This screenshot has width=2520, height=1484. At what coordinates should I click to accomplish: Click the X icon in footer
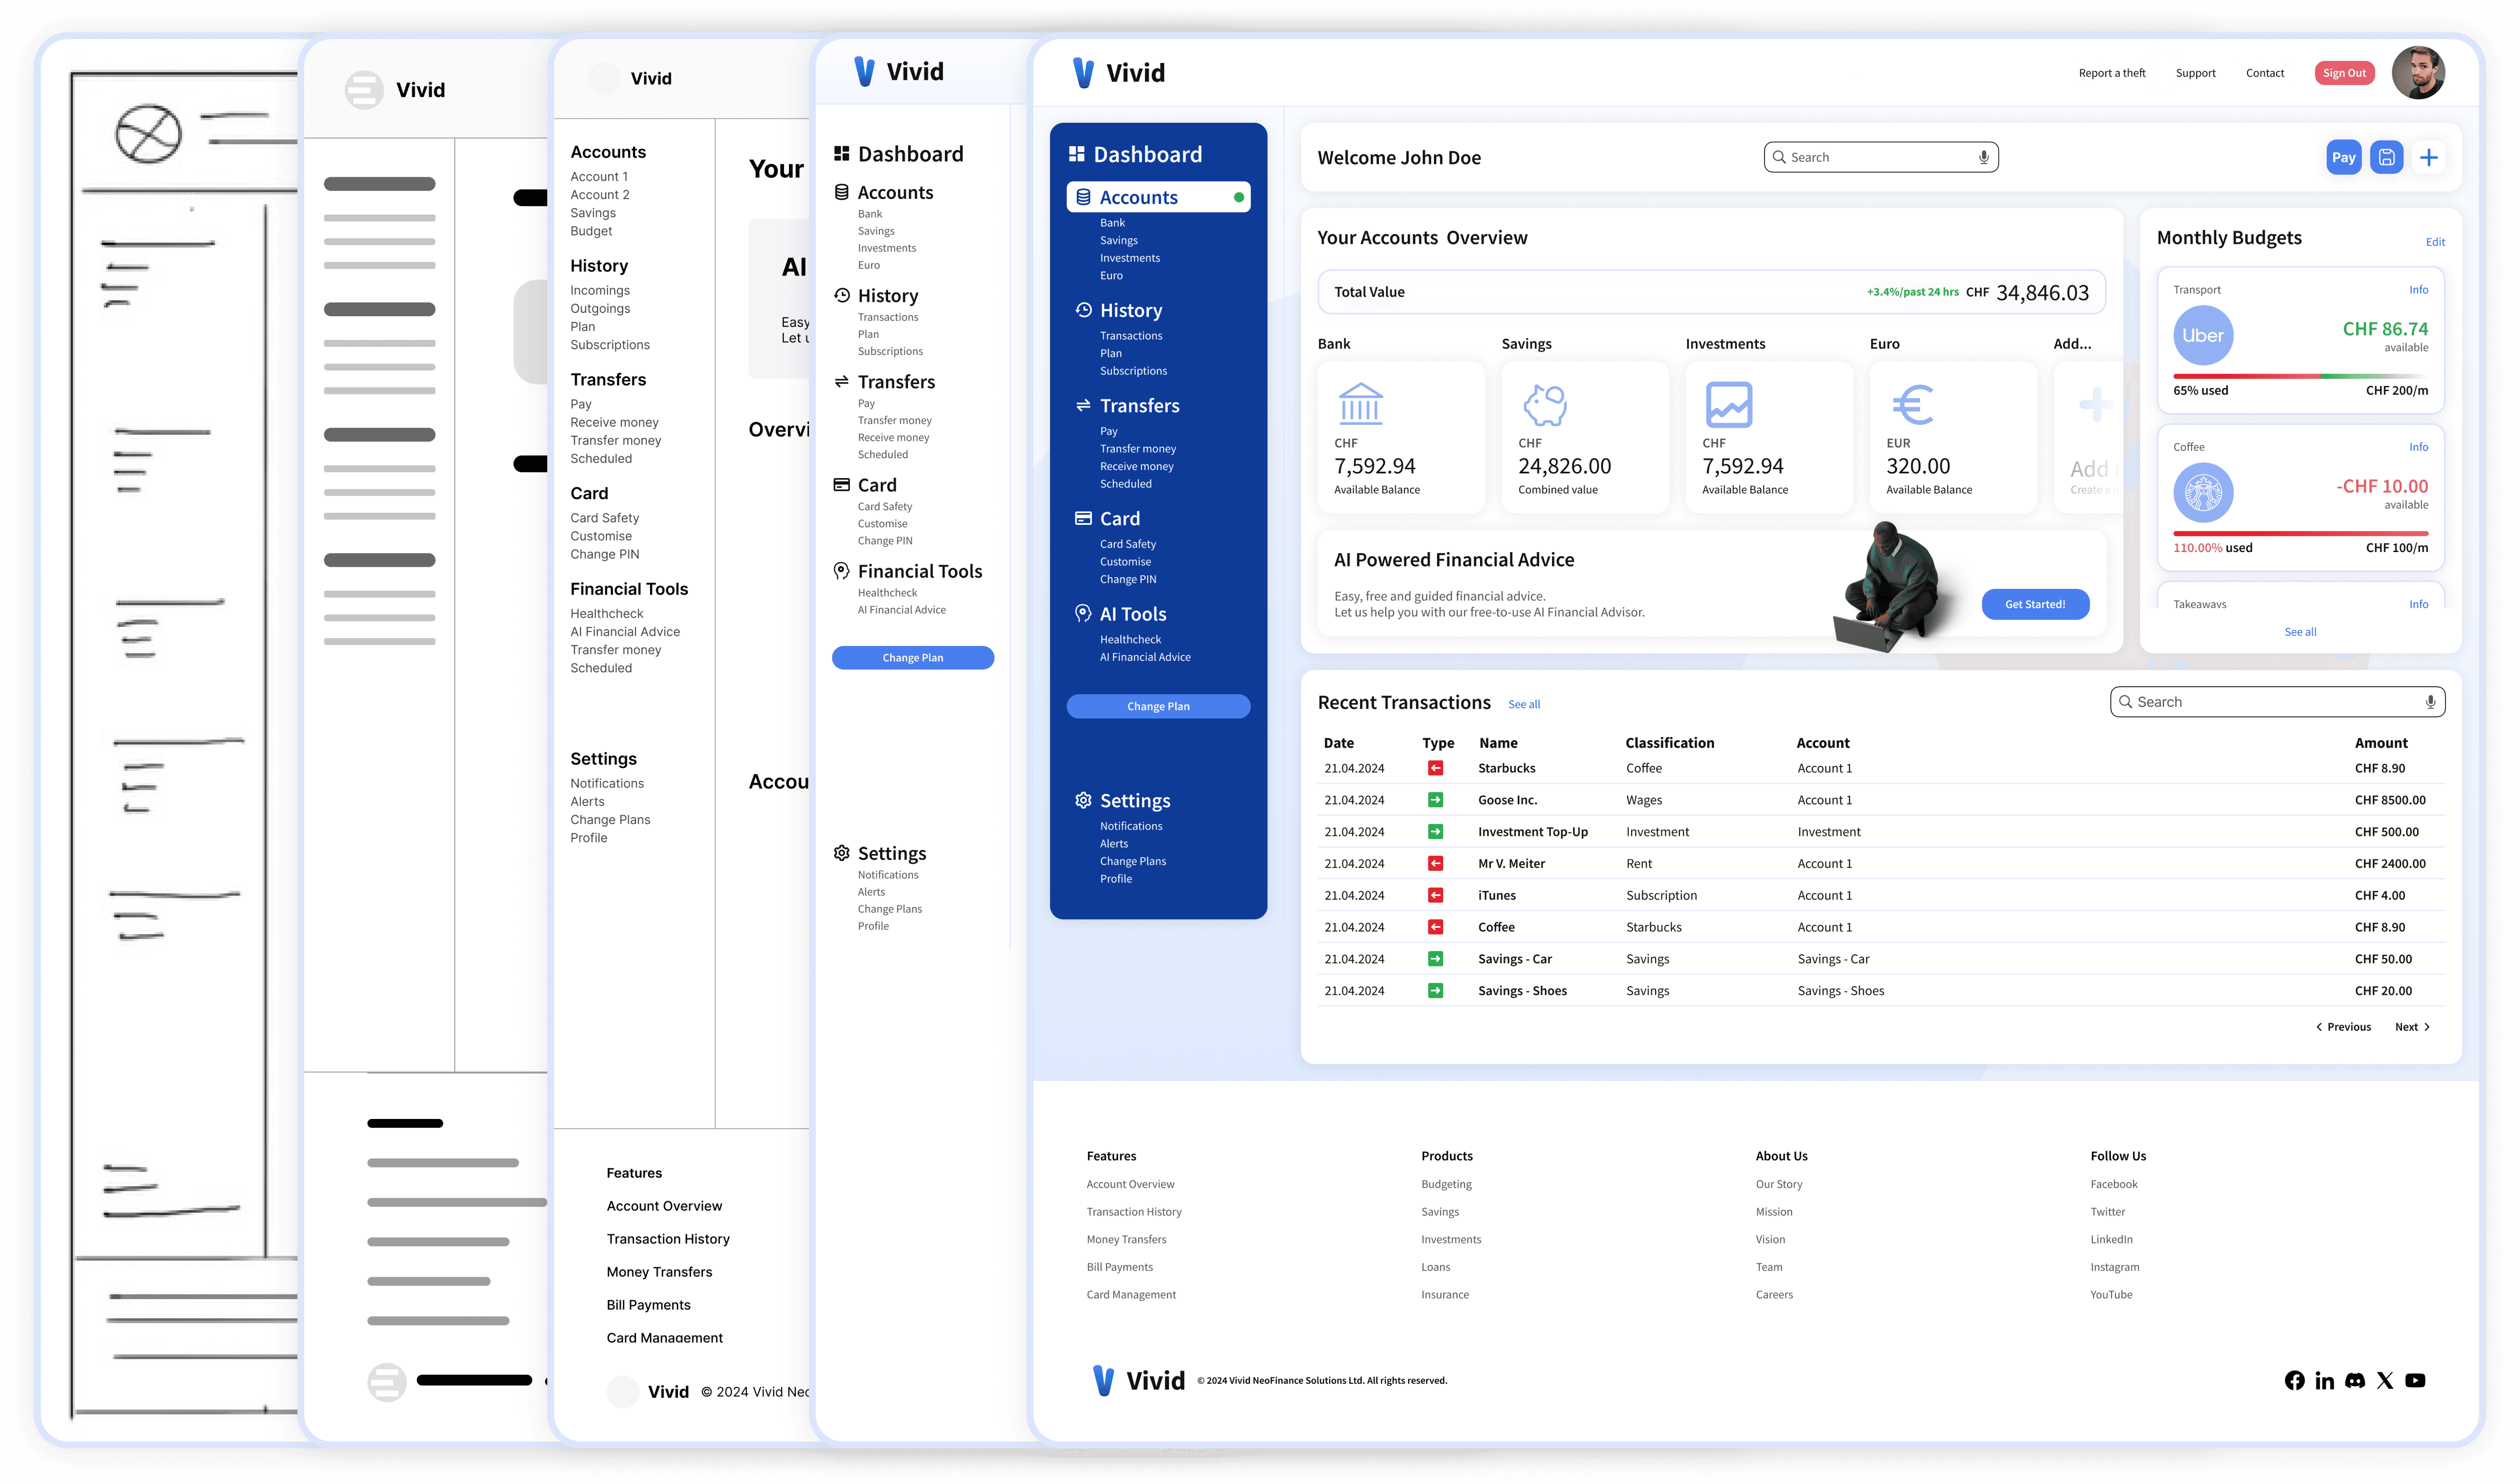tap(2385, 1380)
